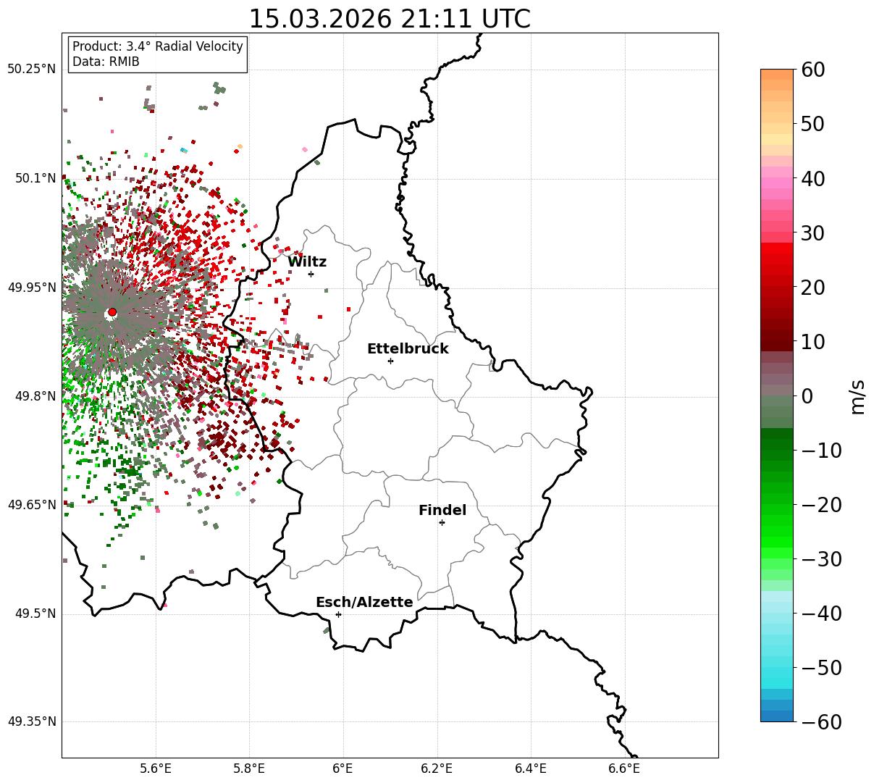Viewport: 874px width, 783px height.
Task: Click the colorbar 50 tick label
Action: pyautogui.click(x=812, y=124)
